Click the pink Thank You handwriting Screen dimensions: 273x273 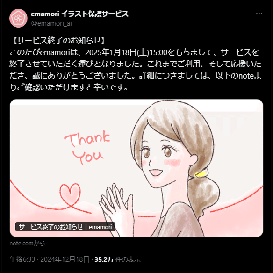pos(87,147)
